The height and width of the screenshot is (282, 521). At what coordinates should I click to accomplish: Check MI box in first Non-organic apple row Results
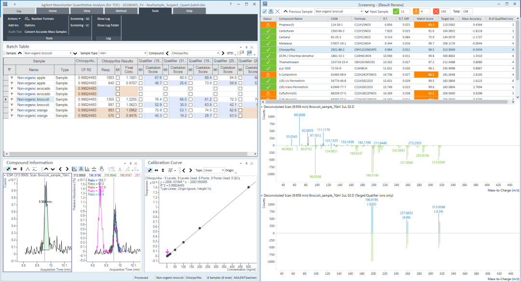click(118, 78)
